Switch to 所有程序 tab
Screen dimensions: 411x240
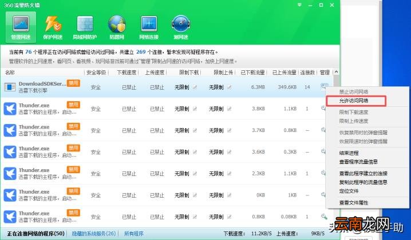[x=134, y=234]
